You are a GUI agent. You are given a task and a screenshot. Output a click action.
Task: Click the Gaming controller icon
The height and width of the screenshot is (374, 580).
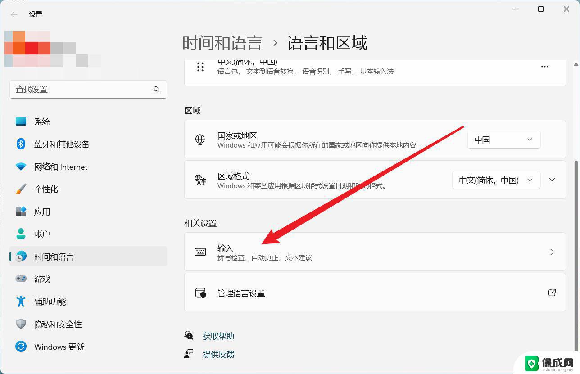tap(21, 279)
